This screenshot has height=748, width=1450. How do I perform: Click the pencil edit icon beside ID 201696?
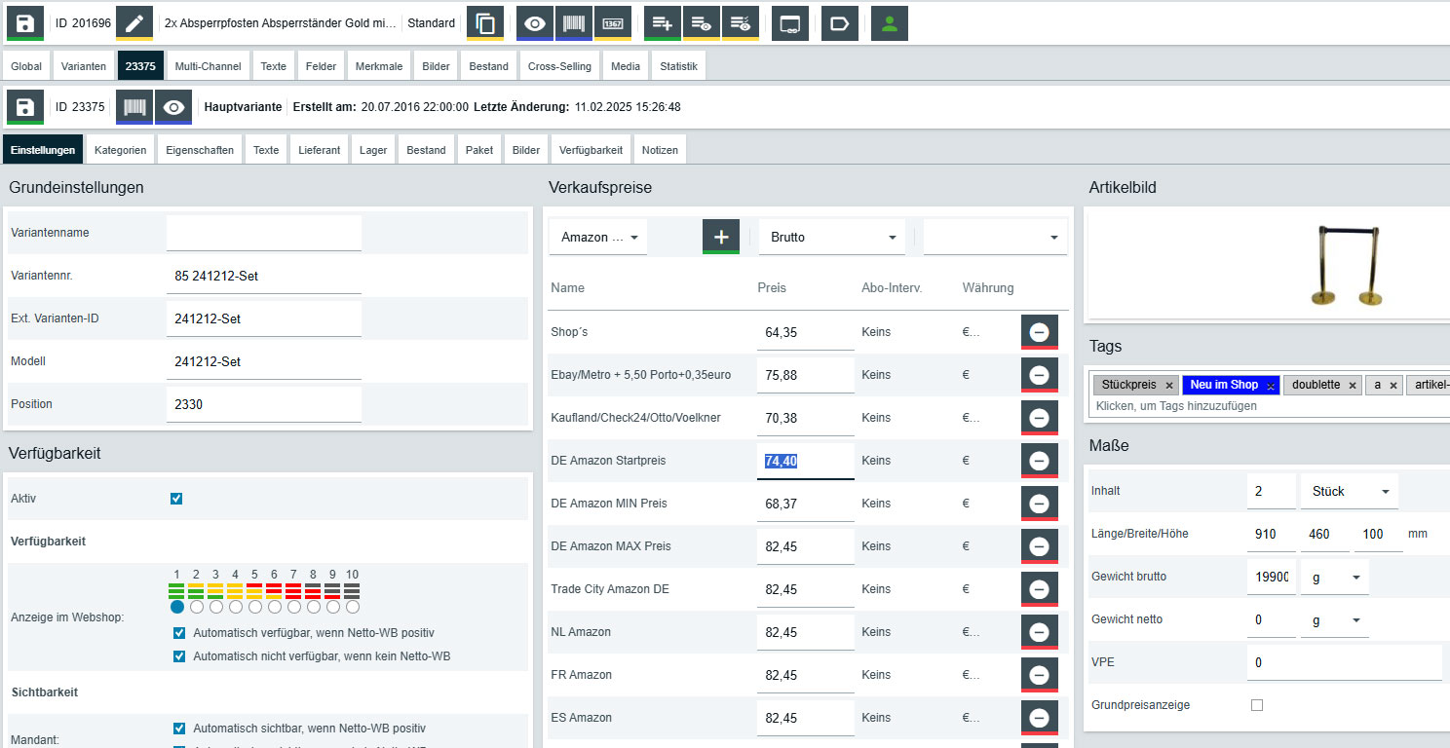(x=134, y=23)
